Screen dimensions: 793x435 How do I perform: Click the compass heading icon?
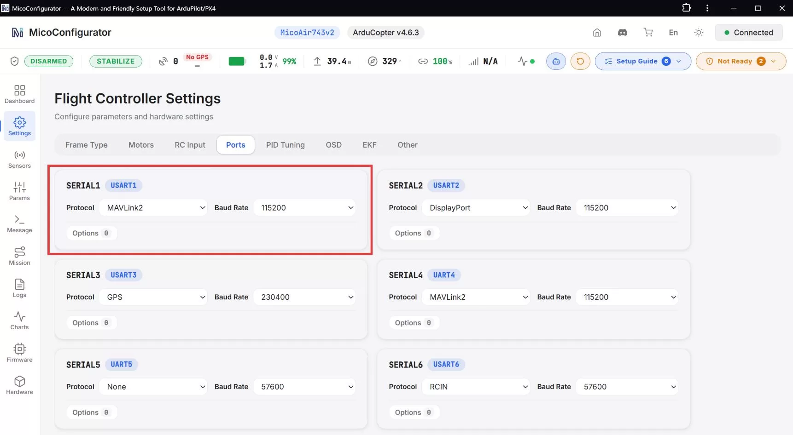pyautogui.click(x=373, y=61)
